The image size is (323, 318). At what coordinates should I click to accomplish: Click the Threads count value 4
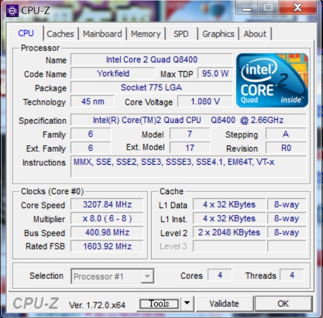(x=292, y=275)
